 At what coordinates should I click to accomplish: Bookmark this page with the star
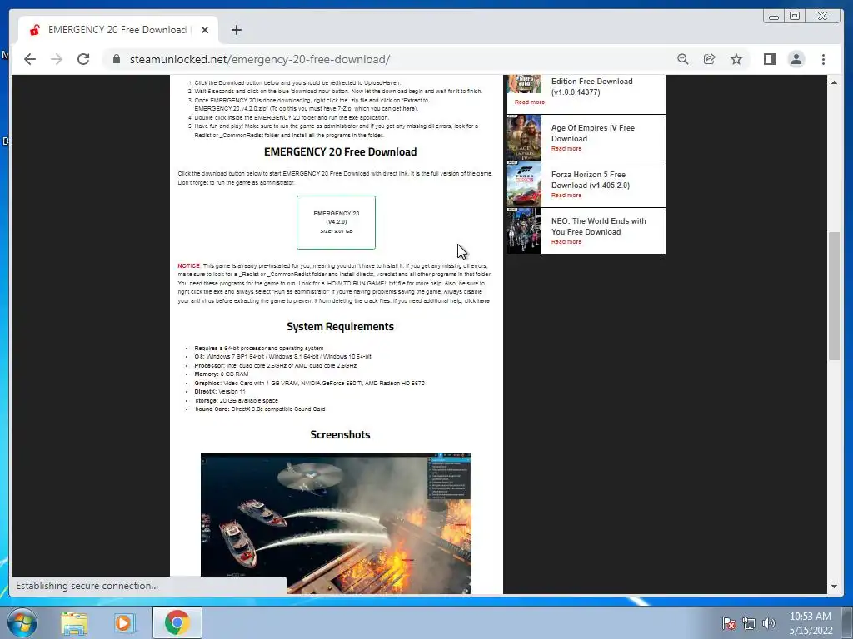pyautogui.click(x=736, y=59)
